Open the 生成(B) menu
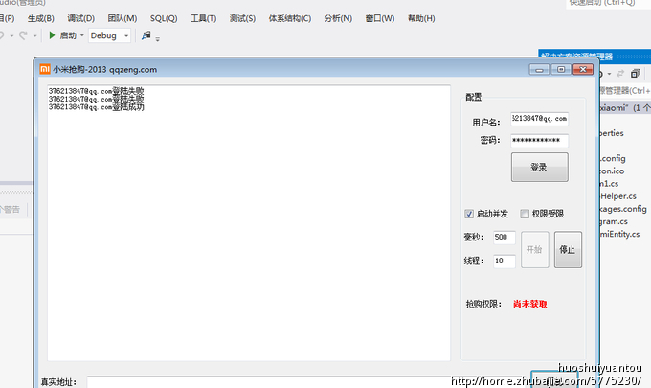 [40, 18]
